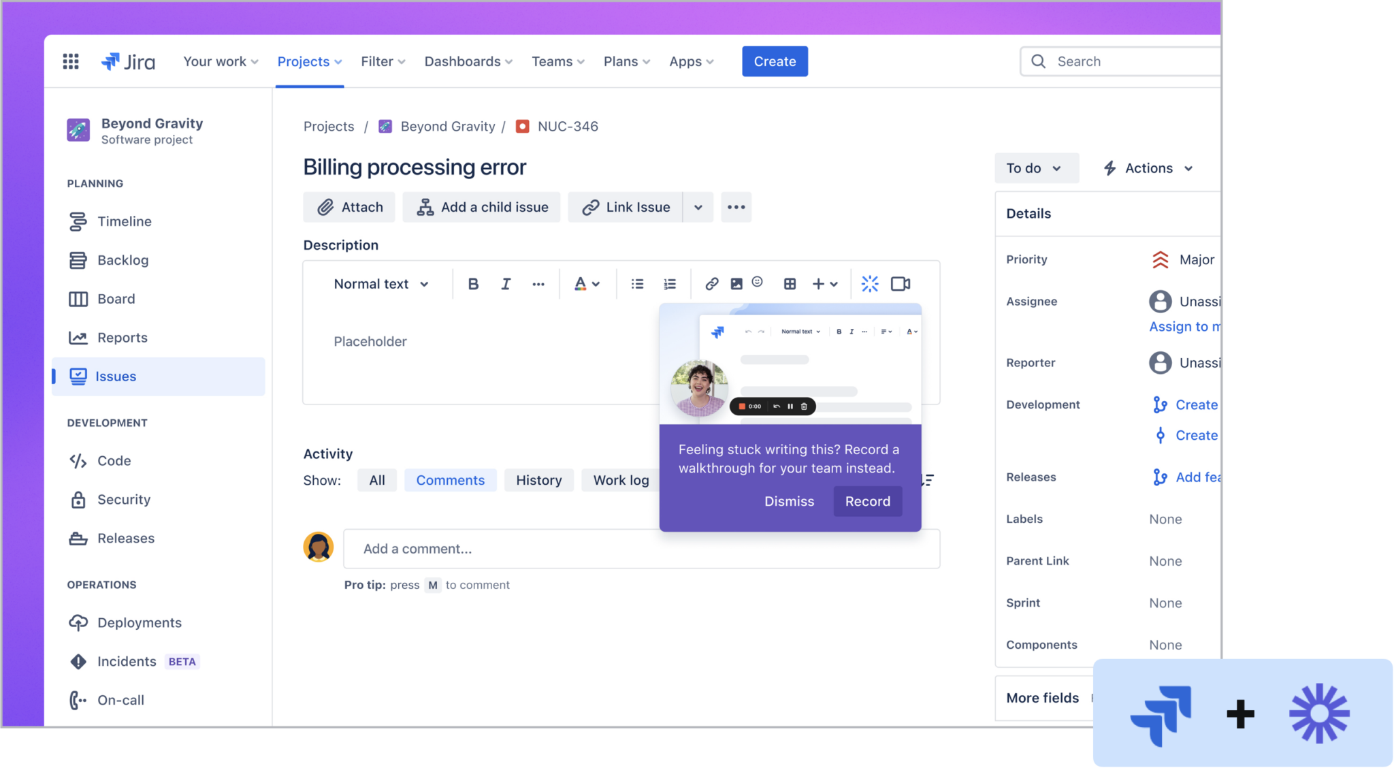Screen dimensions: 1394x768
Task: Show only Comments in Activity filter
Action: [x=450, y=480]
